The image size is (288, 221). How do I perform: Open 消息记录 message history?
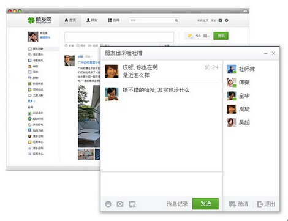177,204
